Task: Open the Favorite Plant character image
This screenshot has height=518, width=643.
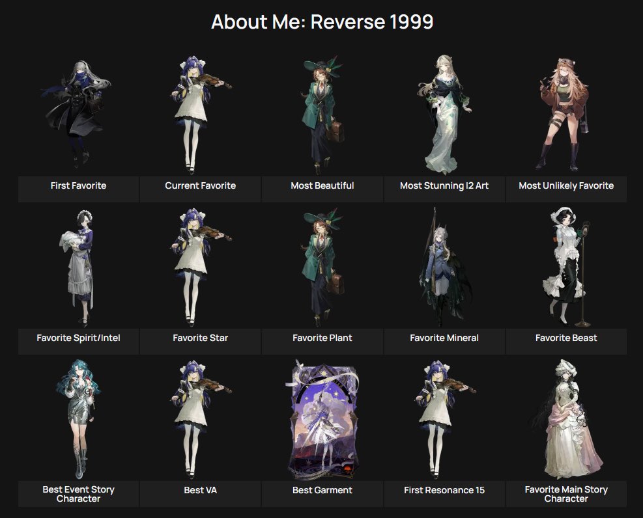Action: 323,267
